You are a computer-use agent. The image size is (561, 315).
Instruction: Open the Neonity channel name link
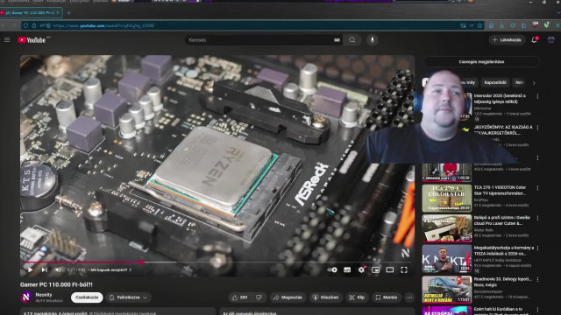coord(44,295)
